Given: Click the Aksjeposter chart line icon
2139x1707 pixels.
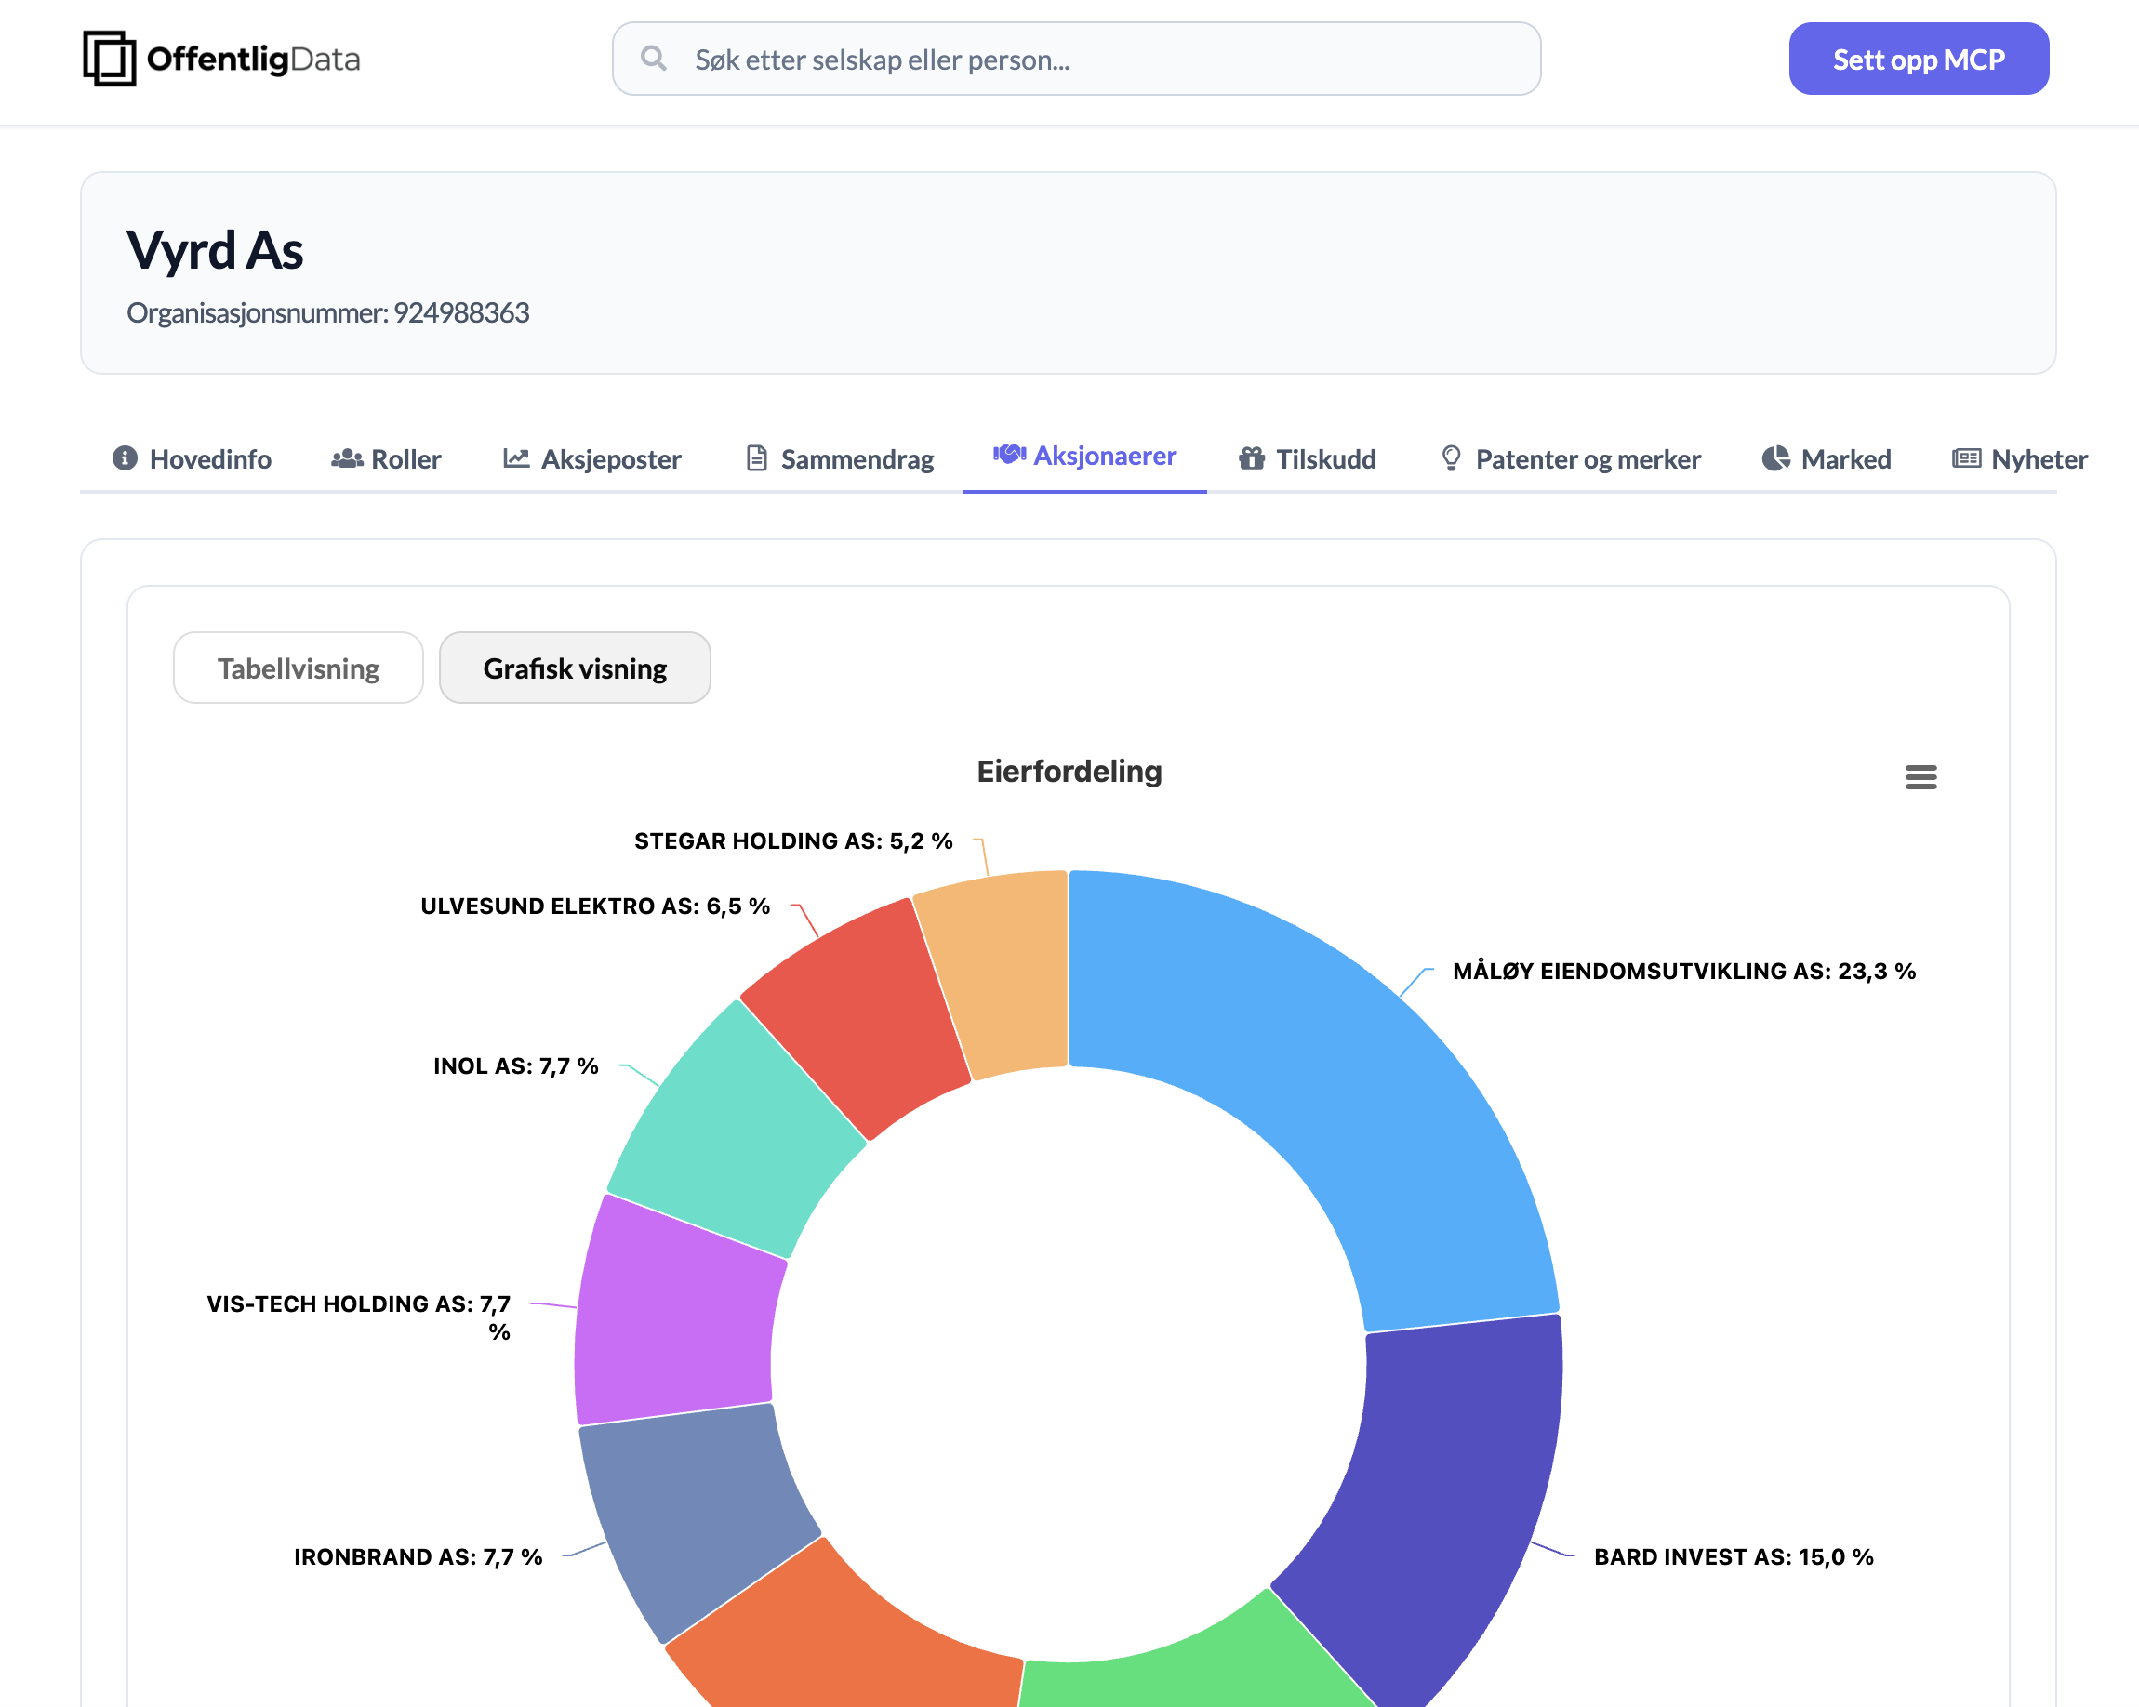Looking at the screenshot, I should 516,458.
